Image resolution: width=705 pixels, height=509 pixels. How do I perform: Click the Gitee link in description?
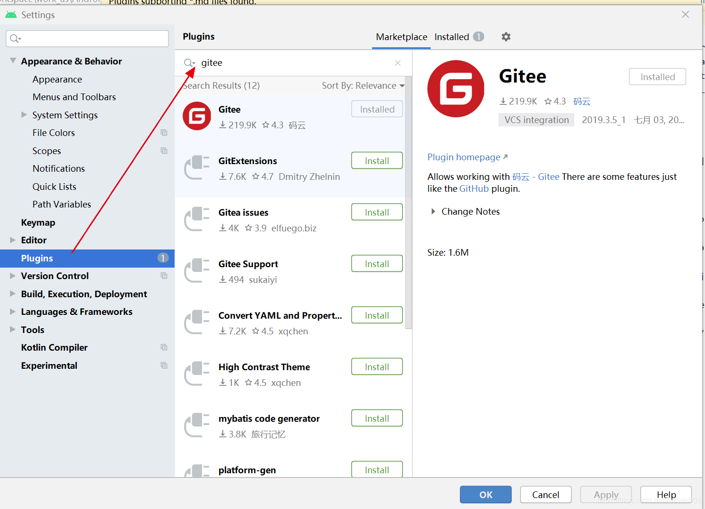click(x=549, y=177)
